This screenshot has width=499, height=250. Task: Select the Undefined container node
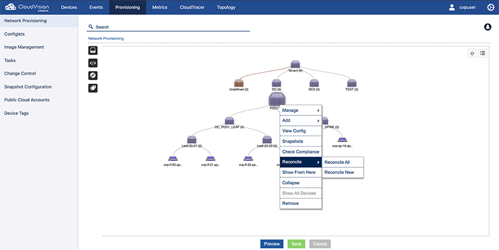click(239, 83)
